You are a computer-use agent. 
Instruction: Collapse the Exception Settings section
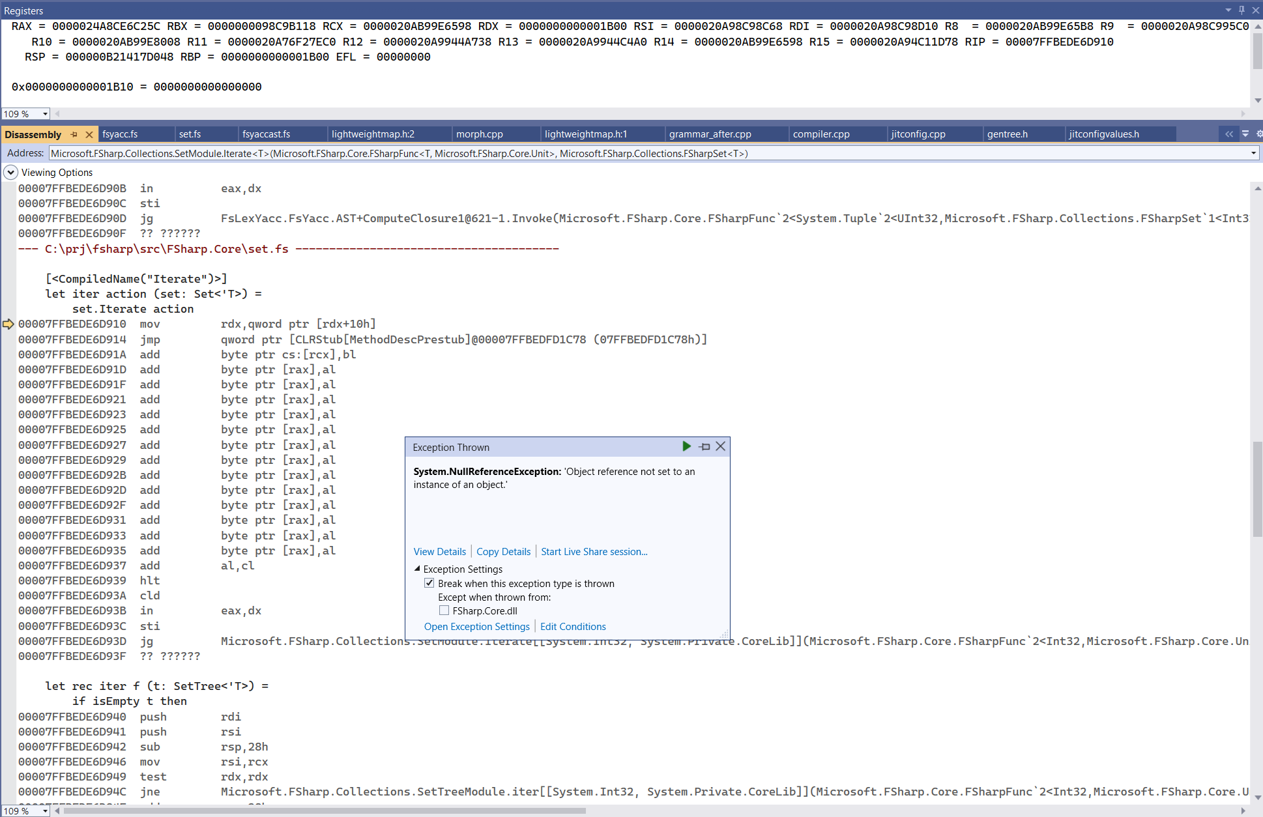[417, 569]
